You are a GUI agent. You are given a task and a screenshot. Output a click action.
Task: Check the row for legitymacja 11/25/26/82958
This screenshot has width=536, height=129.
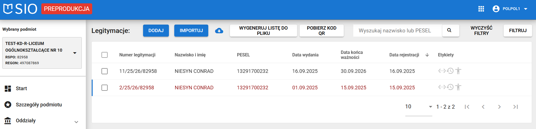coord(105,71)
